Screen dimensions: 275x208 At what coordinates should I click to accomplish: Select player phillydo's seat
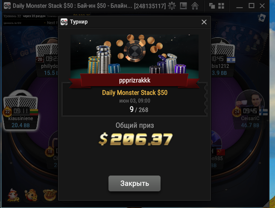47,58
